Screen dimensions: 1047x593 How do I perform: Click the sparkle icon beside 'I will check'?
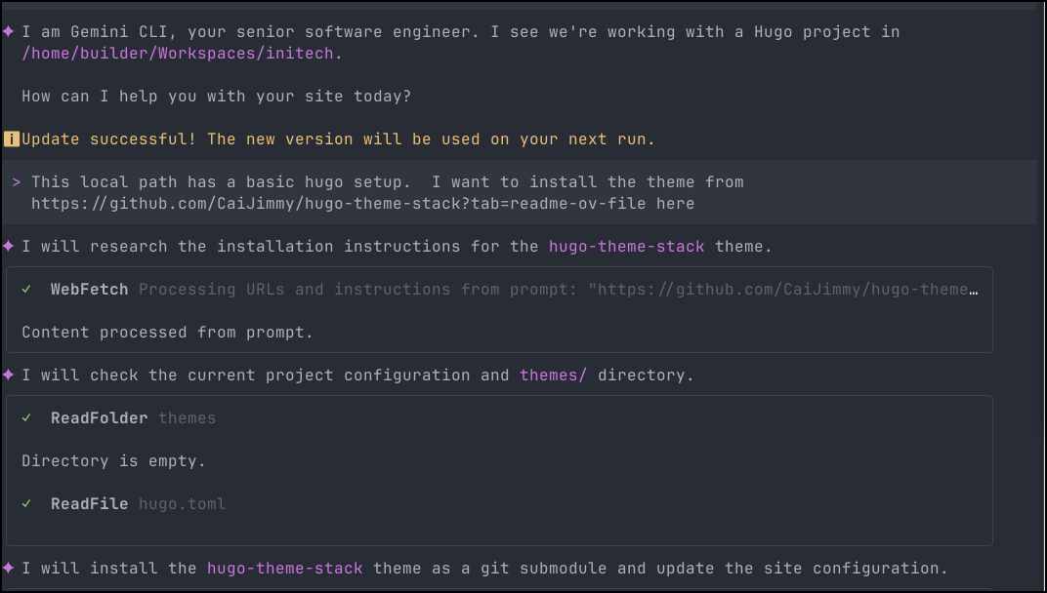pyautogui.click(x=8, y=376)
